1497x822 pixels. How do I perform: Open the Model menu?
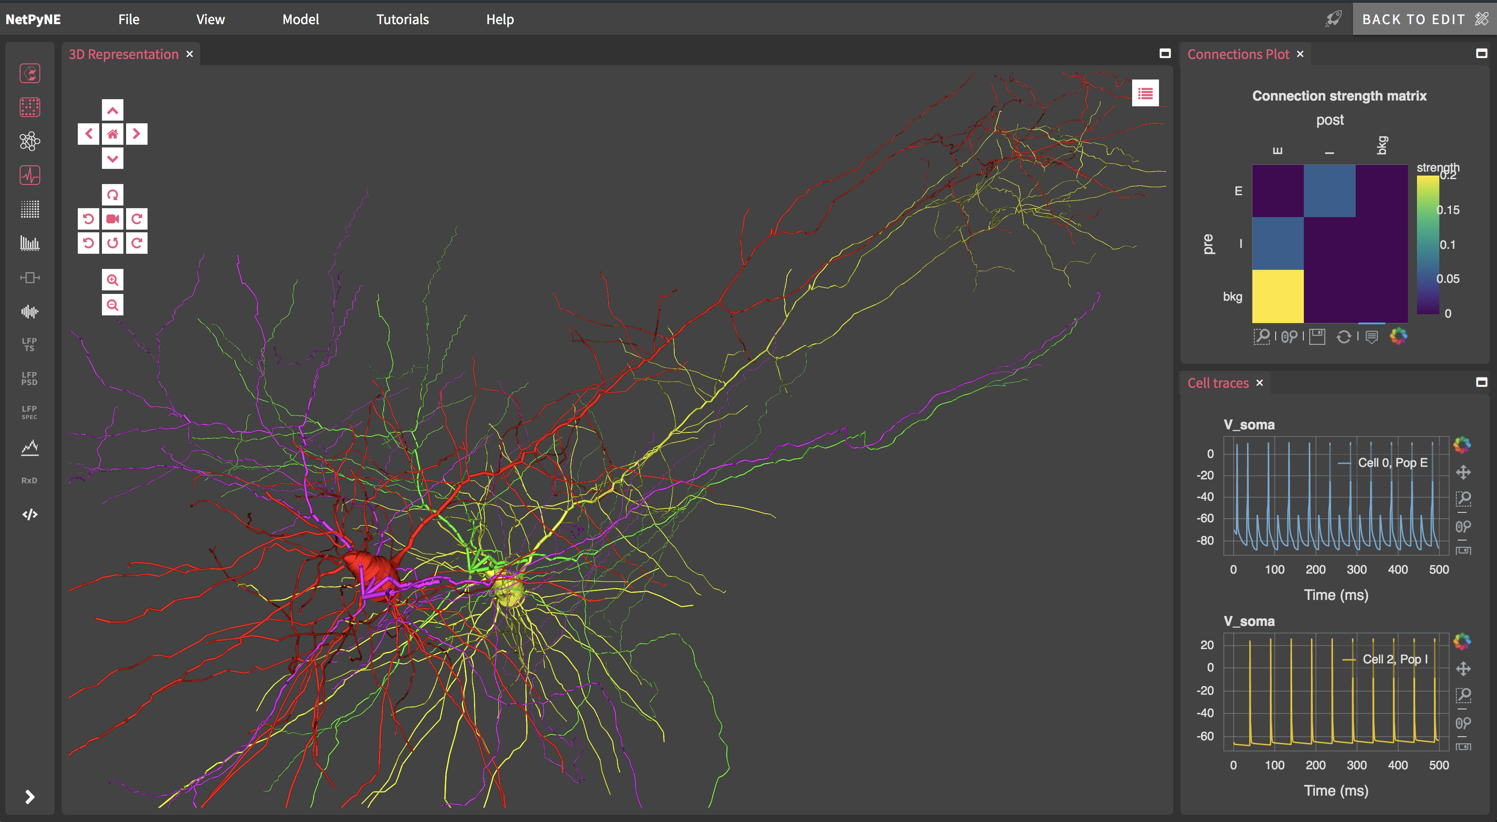[x=300, y=19]
